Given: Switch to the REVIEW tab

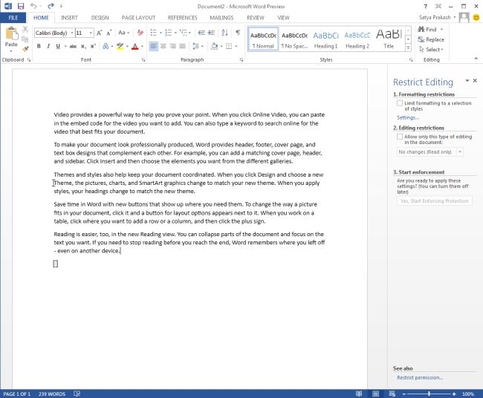Looking at the screenshot, I should tap(256, 18).
